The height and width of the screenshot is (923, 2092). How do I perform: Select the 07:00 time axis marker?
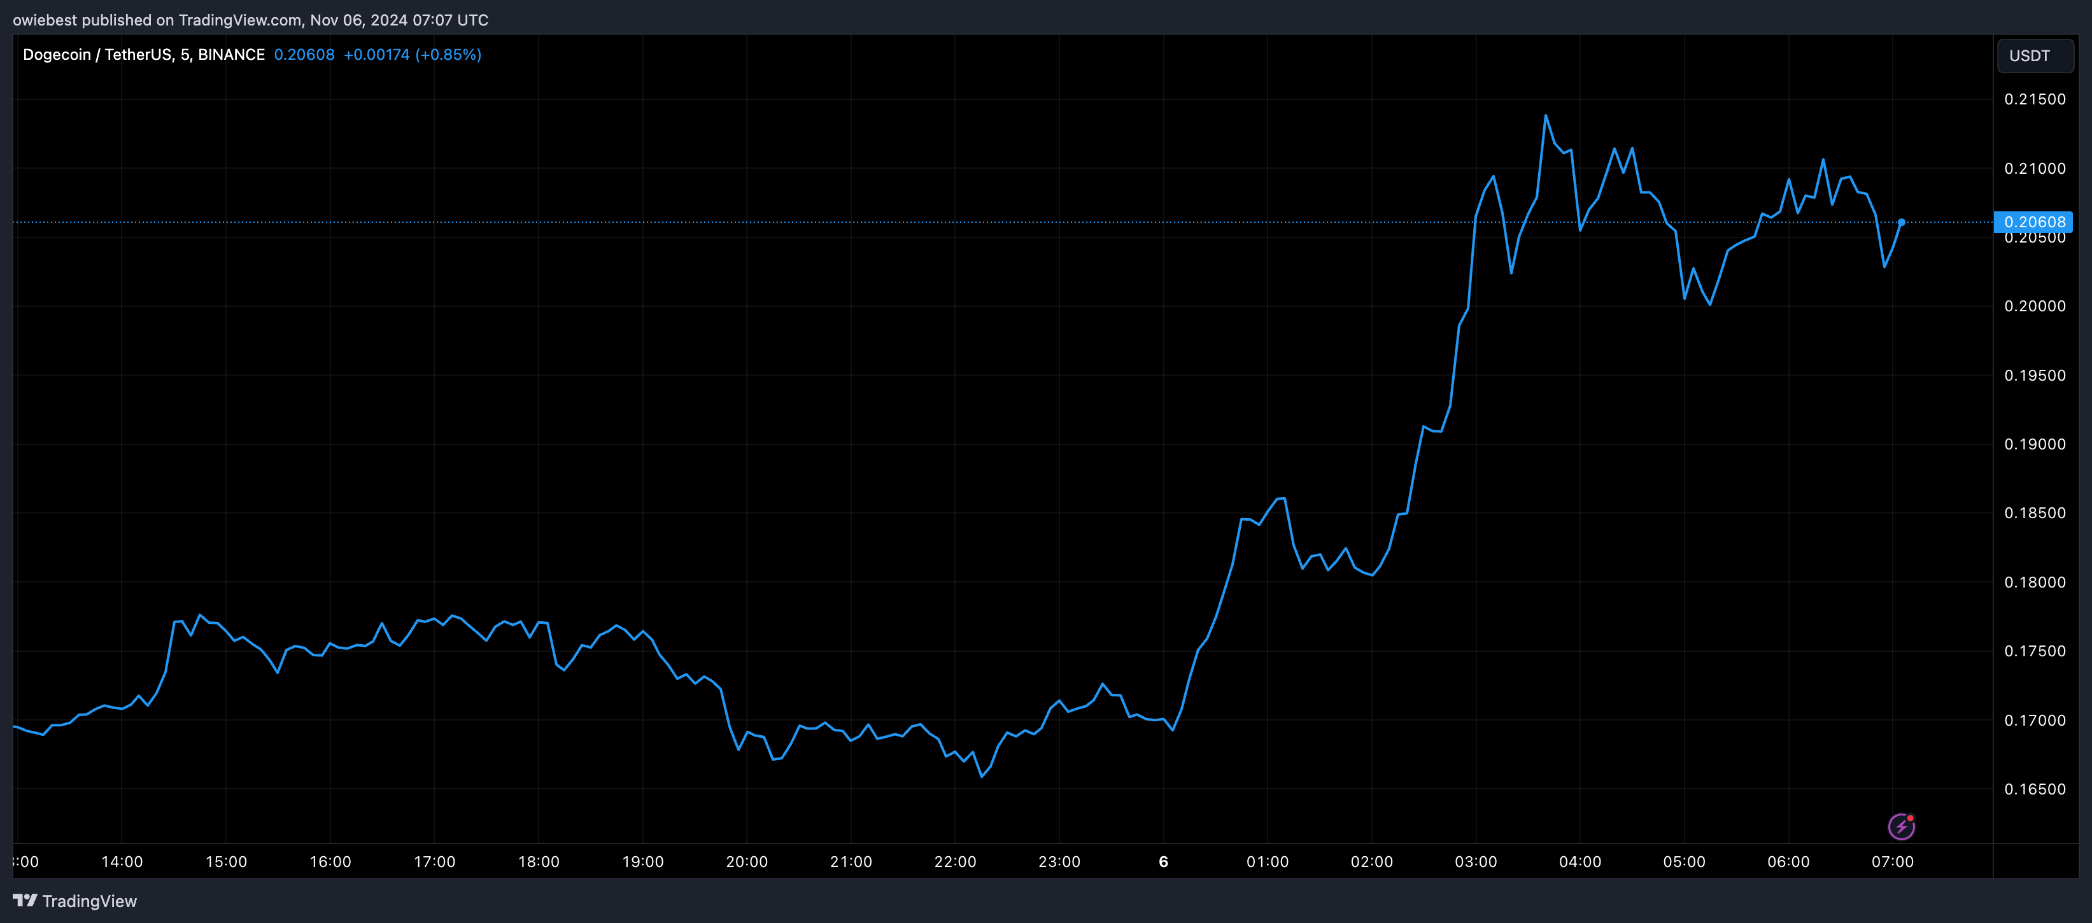1892,861
